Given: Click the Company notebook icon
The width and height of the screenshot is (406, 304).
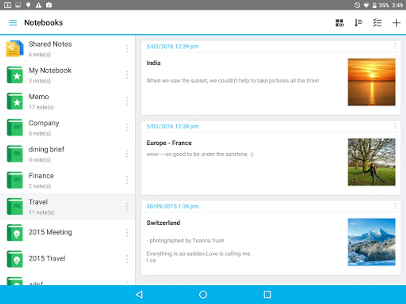Looking at the screenshot, I should click(15, 128).
